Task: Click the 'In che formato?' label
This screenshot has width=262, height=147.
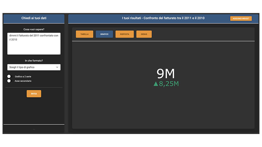Action: 34,61
